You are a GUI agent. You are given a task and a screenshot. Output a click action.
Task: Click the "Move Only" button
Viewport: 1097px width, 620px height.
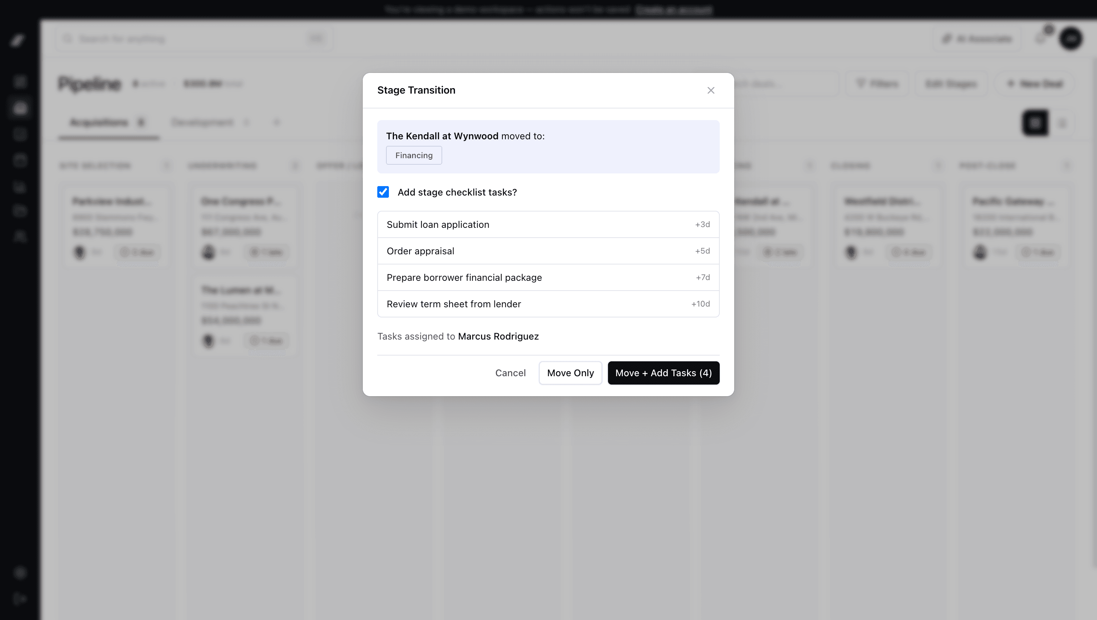[570, 373]
